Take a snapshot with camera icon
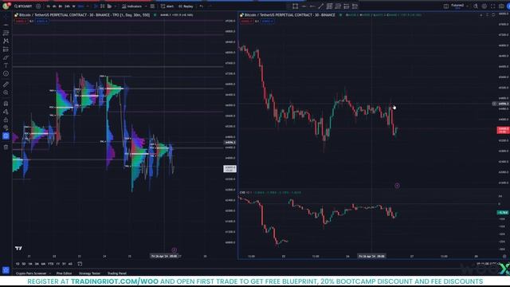 [501, 6]
